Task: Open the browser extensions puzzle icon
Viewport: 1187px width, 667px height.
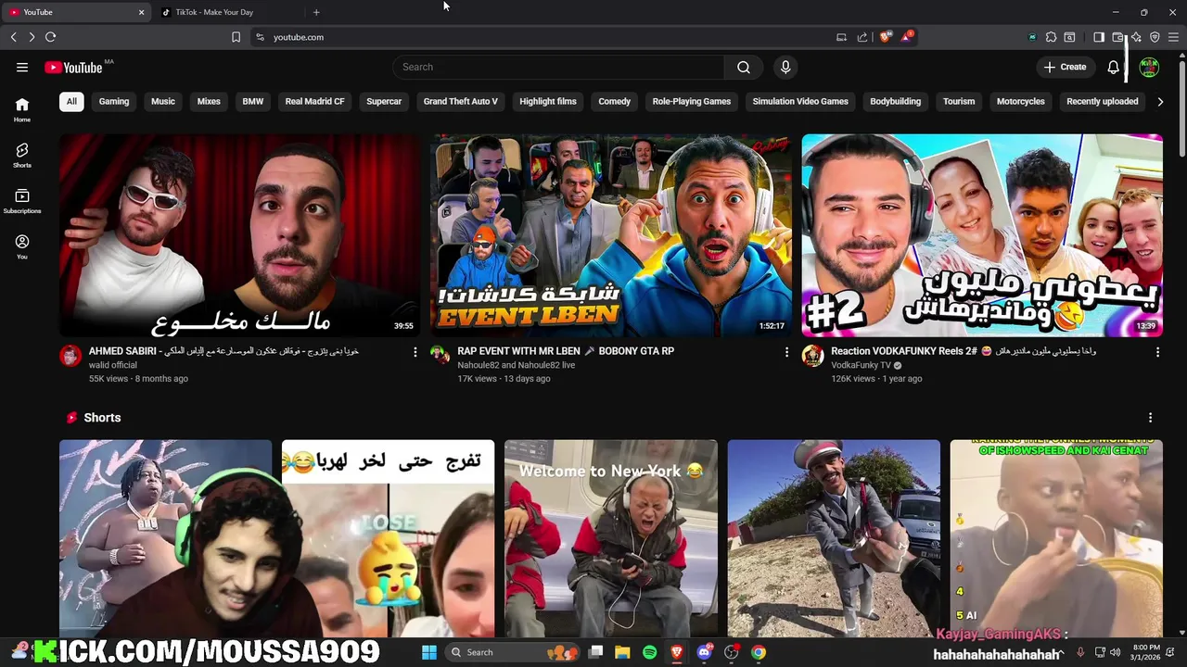Action: click(x=1051, y=37)
